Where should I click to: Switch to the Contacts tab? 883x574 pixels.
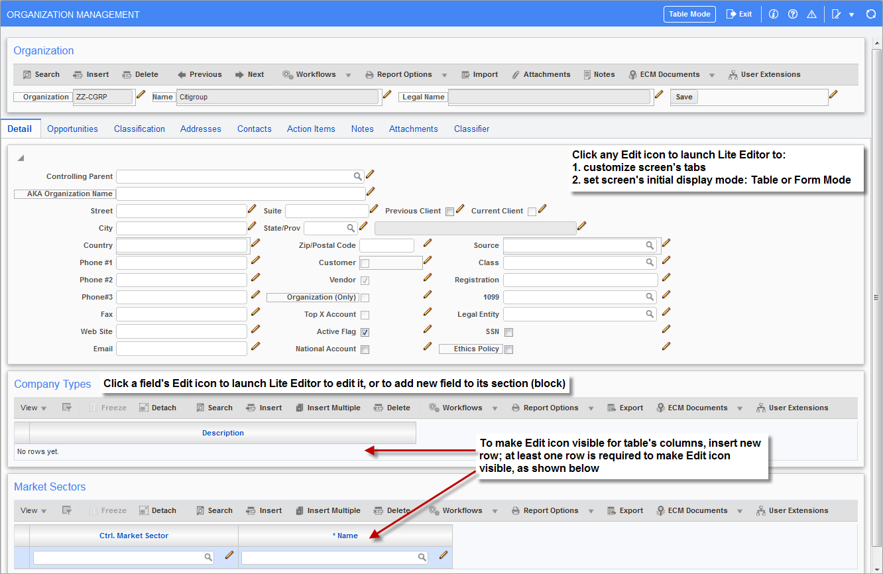pyautogui.click(x=255, y=129)
